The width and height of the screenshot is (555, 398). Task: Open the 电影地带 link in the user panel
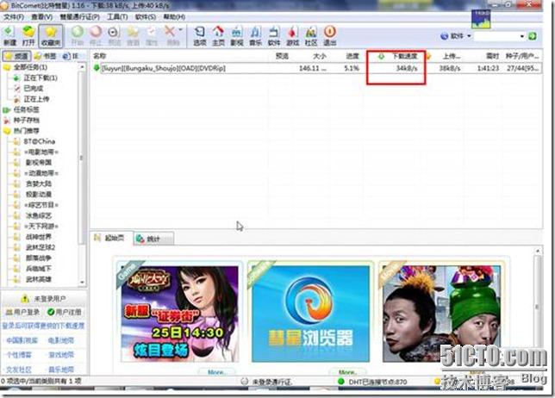coord(61,340)
